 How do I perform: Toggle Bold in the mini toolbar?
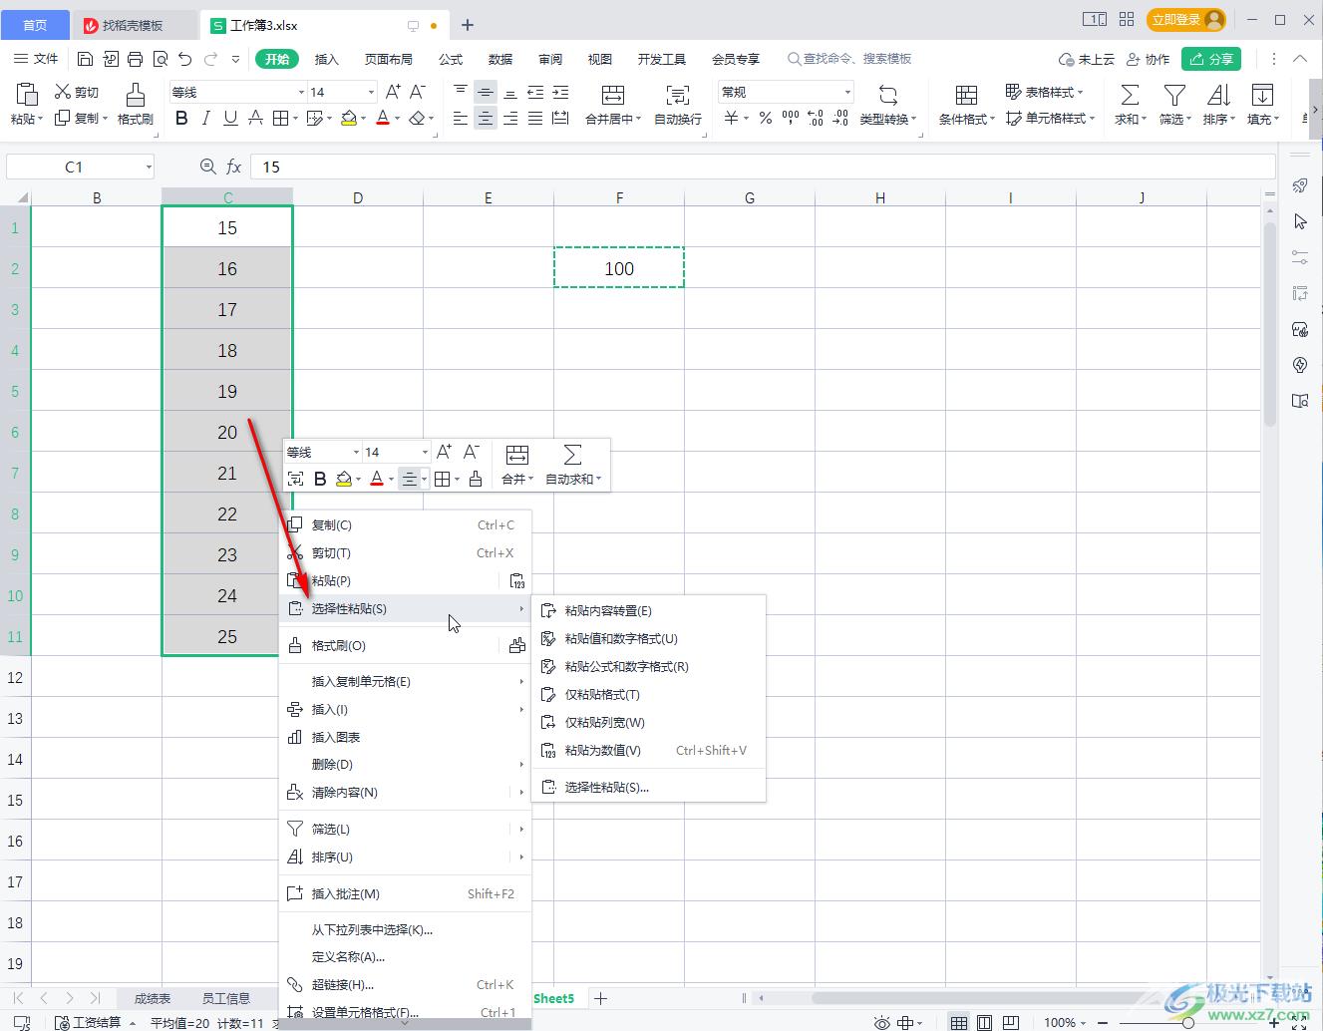click(x=320, y=480)
